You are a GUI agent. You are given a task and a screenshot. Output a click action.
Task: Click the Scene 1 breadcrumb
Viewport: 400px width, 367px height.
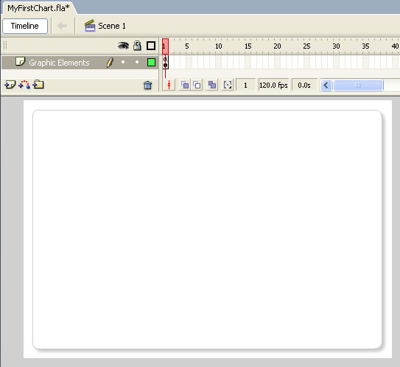coord(105,26)
